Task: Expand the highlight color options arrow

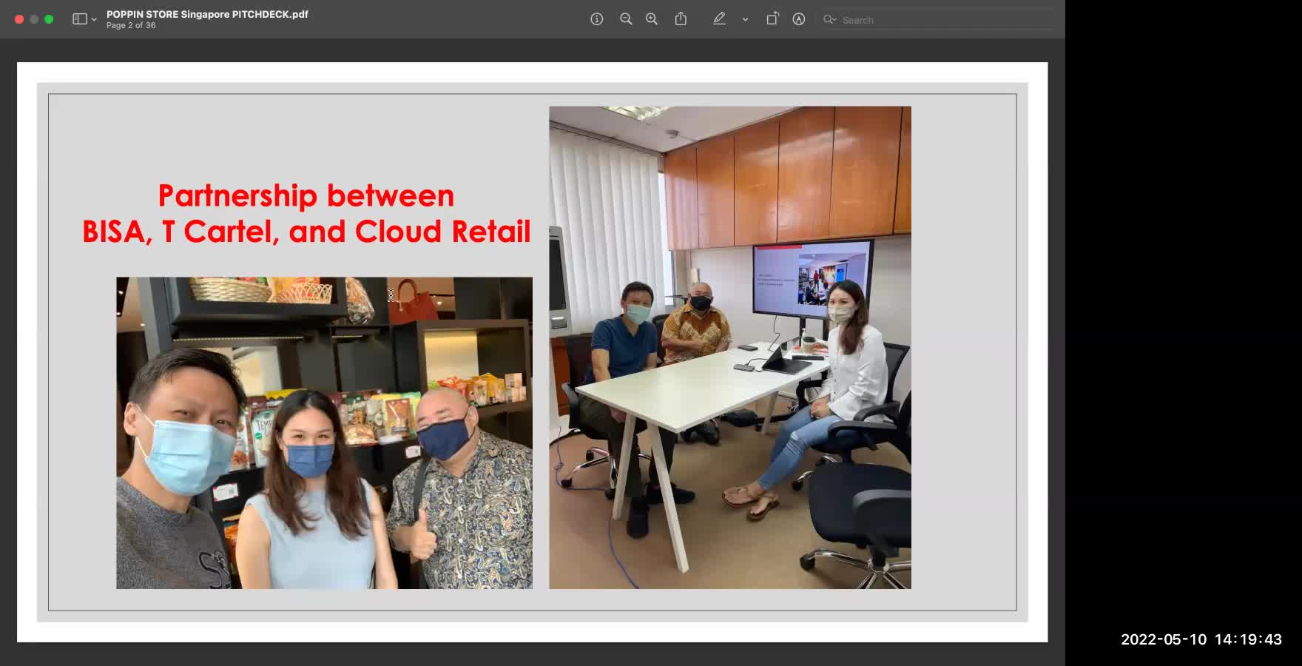Action: coord(745,20)
